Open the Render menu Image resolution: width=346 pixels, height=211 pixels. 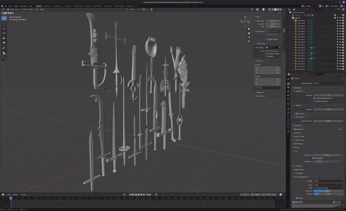(16, 6)
